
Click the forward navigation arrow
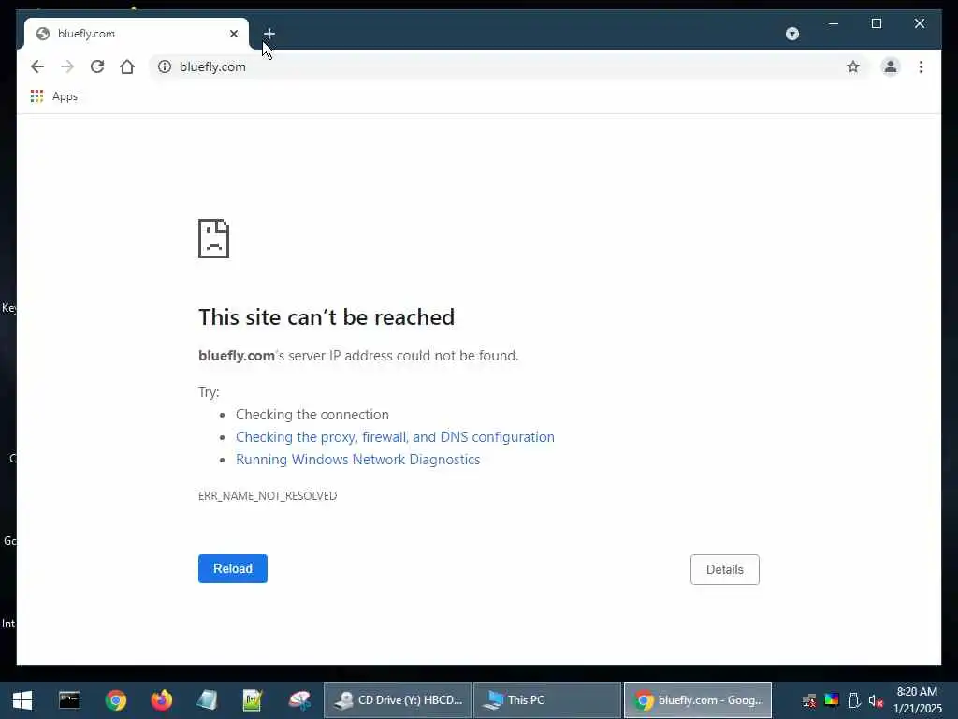pos(67,66)
